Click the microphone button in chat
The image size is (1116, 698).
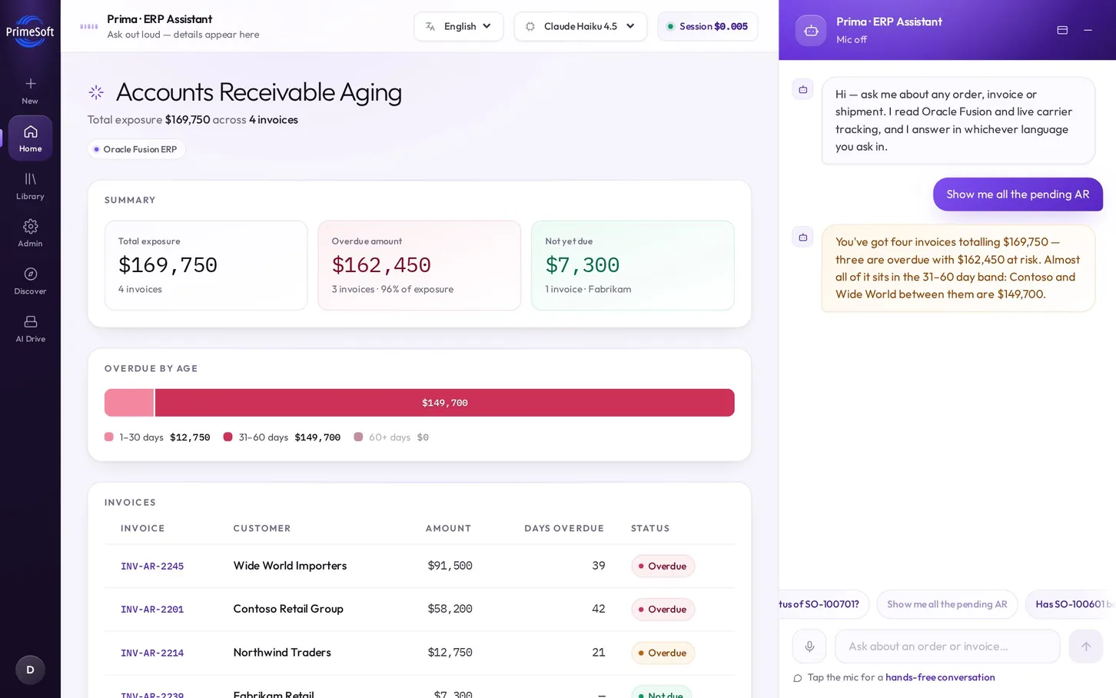click(x=809, y=646)
